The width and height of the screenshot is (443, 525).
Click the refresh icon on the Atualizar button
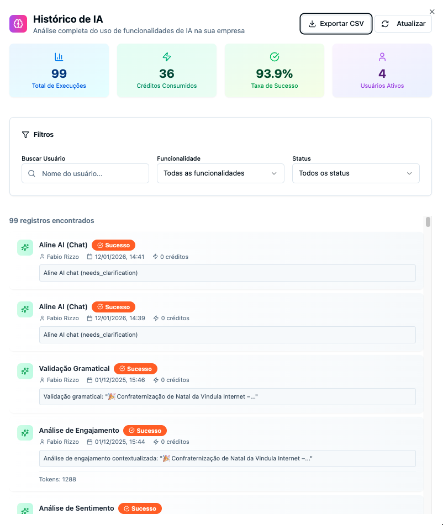(x=386, y=24)
